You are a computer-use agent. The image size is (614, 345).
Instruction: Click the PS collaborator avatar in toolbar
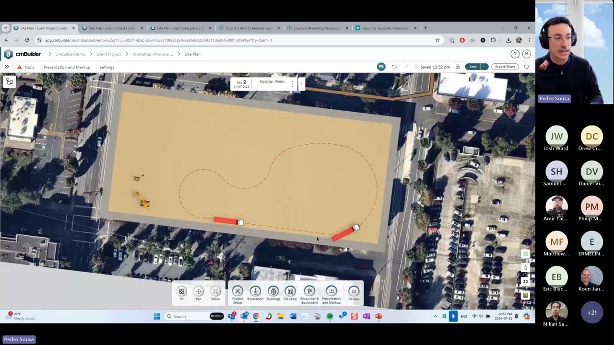pyautogui.click(x=381, y=67)
